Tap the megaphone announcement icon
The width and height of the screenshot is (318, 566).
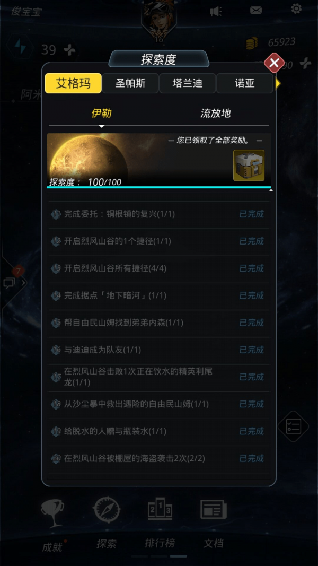(x=216, y=11)
